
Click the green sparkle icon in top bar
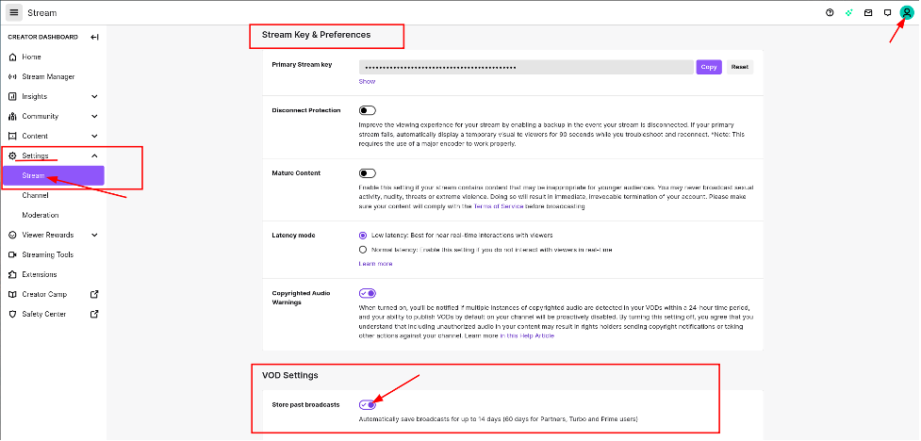click(x=848, y=12)
